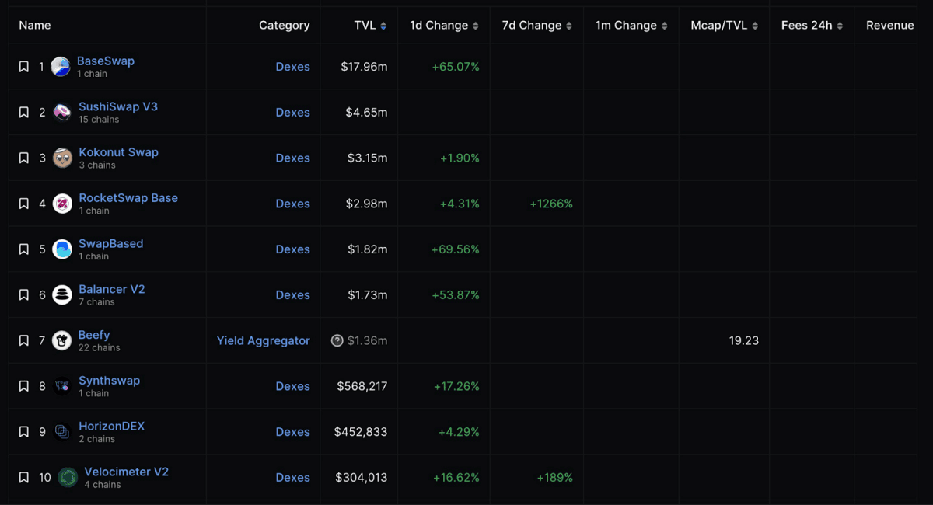Click Dexes category in Balancer V2 row

tap(292, 295)
